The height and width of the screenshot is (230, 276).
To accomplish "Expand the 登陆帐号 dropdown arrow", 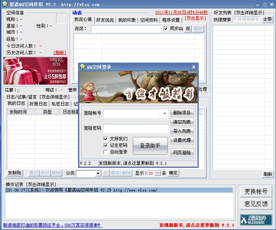I will [x=165, y=114].
